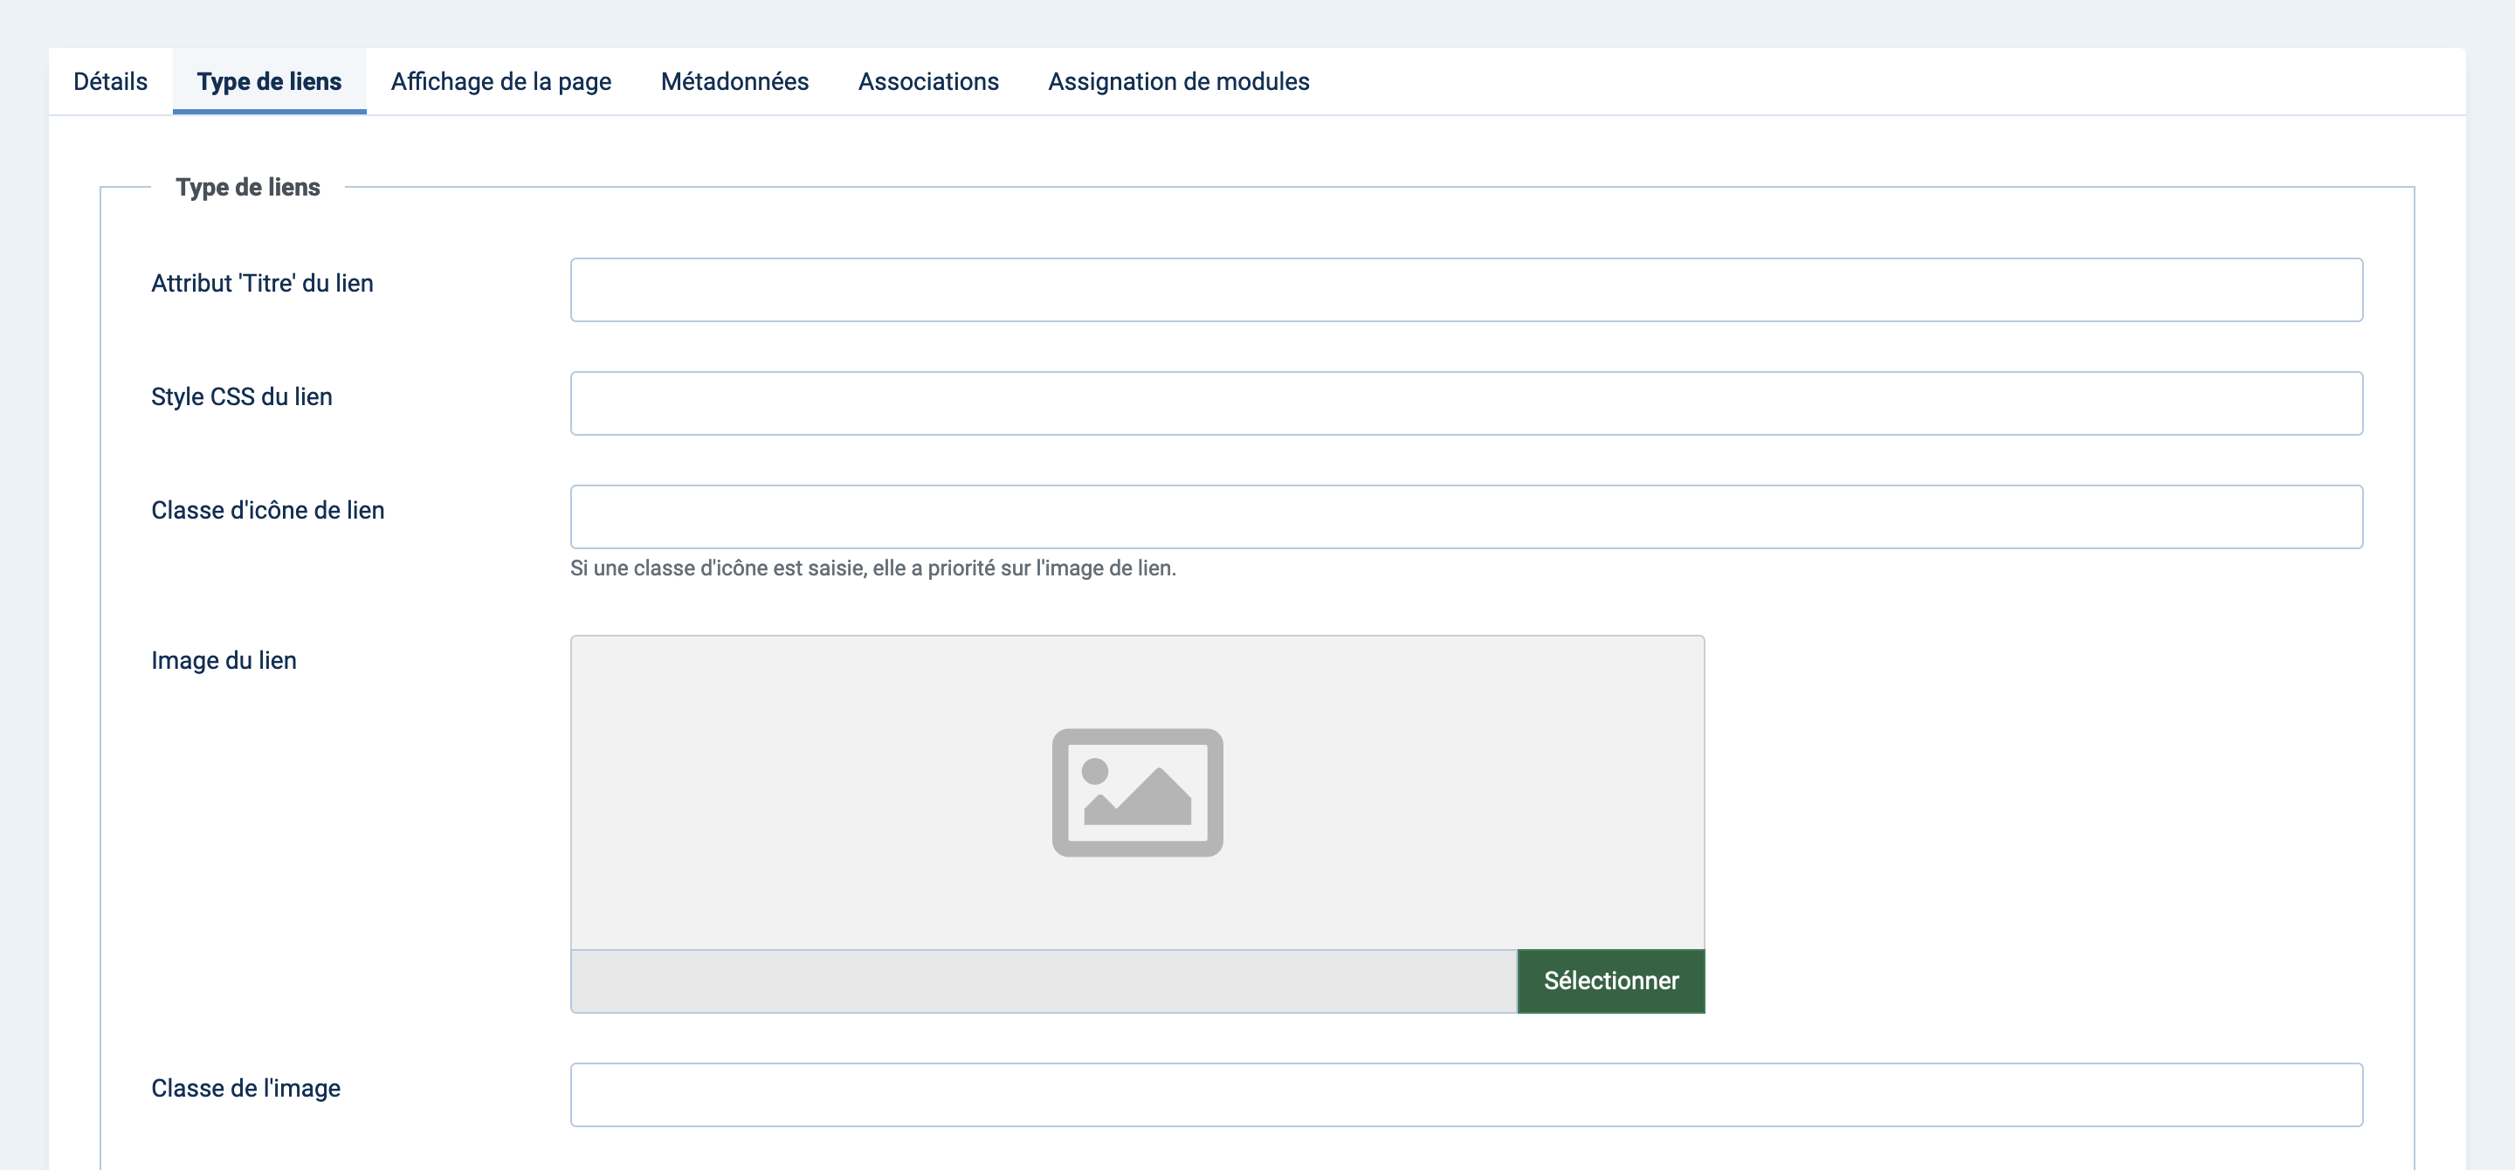Click the Image du lien label
The height and width of the screenshot is (1170, 2515).
[x=224, y=661]
